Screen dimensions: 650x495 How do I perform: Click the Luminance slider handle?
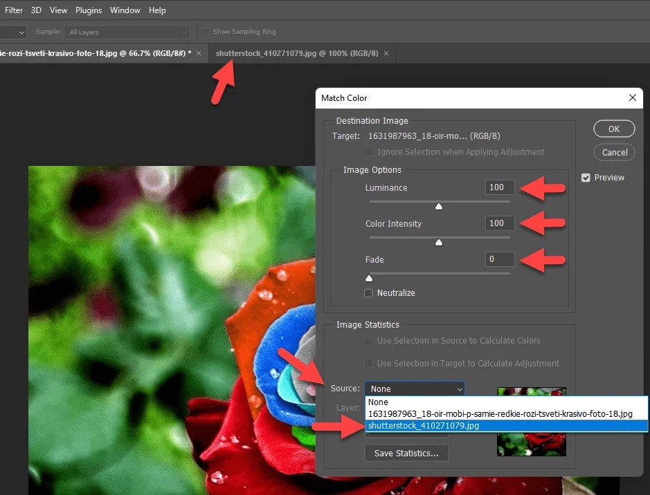pos(439,206)
